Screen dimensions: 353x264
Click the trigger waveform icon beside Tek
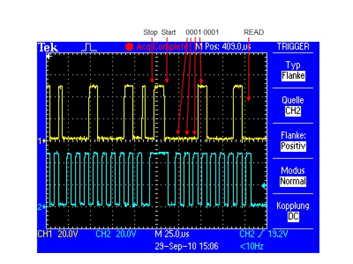pos(89,47)
